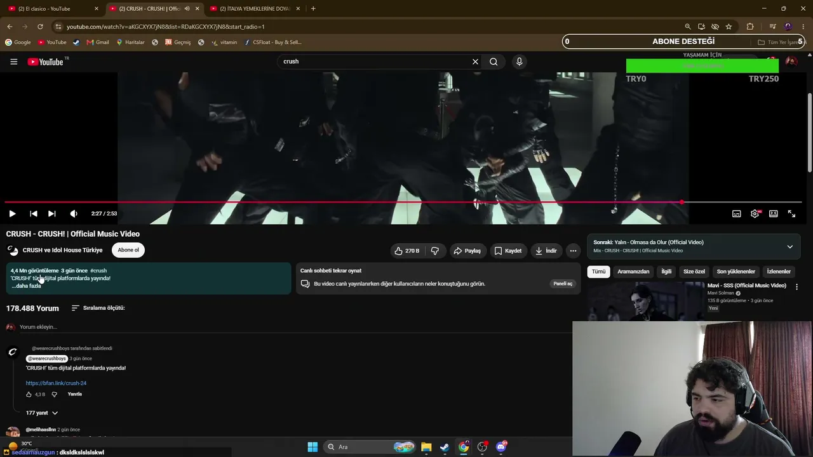This screenshot has width=813, height=457.
Task: Skip to the next video
Action: 52,214
